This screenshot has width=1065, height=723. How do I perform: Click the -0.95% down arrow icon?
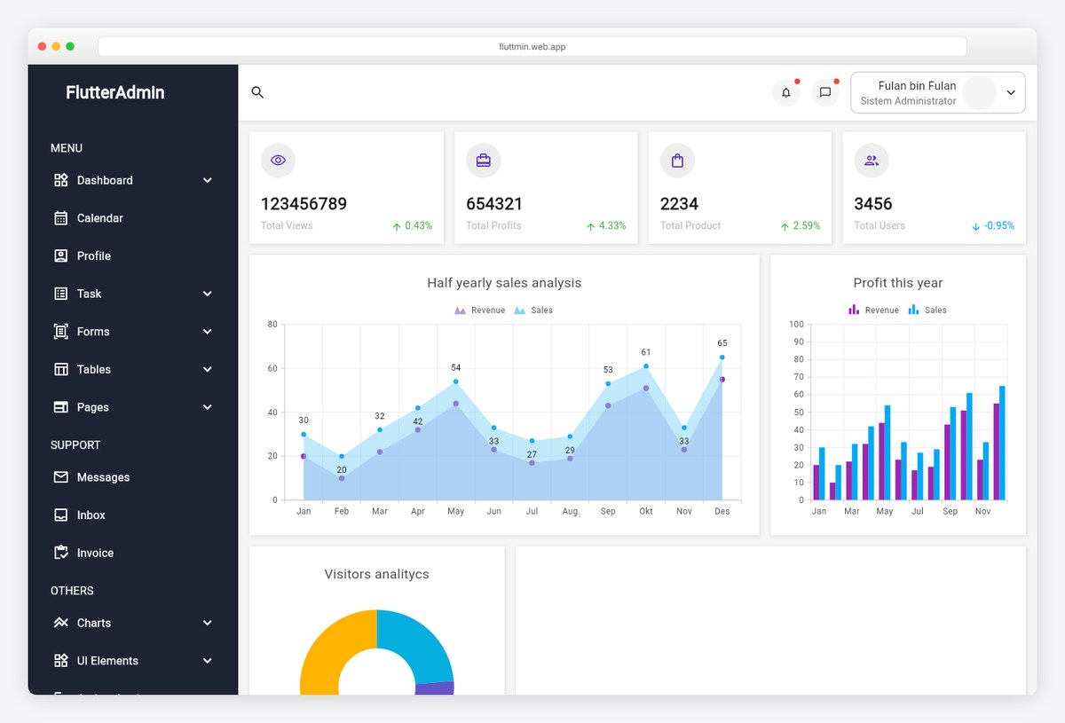976,227
